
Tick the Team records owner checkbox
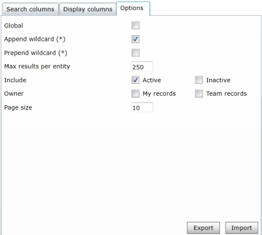199,93
